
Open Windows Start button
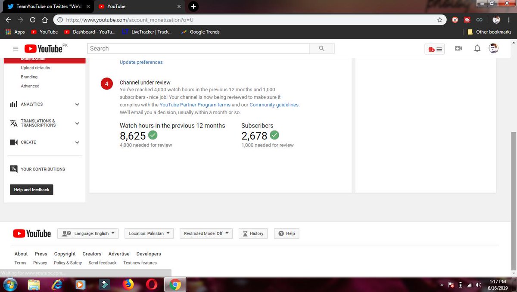[9, 285]
